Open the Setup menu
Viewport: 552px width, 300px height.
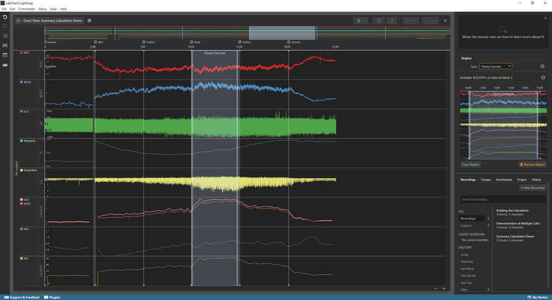coord(43,9)
